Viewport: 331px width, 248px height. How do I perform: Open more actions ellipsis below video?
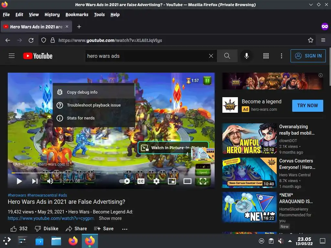pos(125,229)
